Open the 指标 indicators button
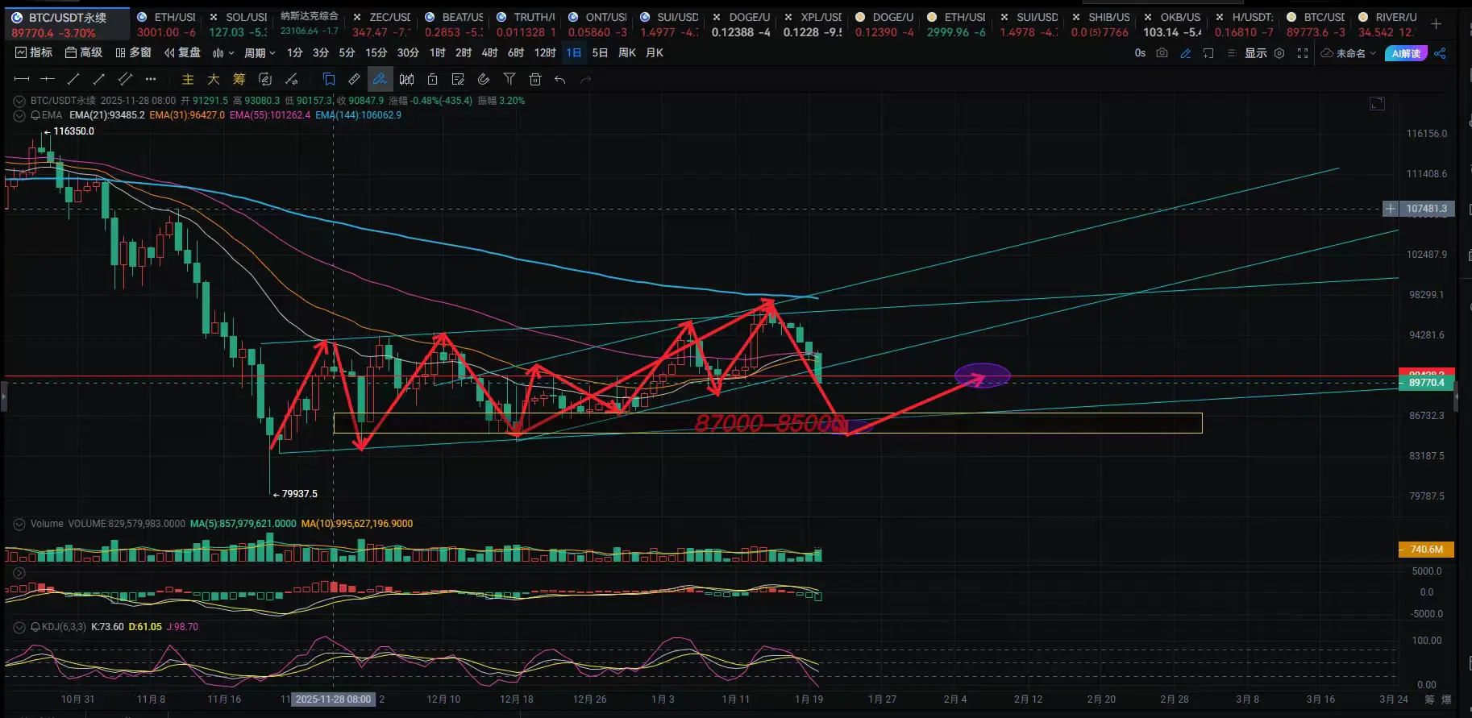1472x718 pixels. click(34, 53)
